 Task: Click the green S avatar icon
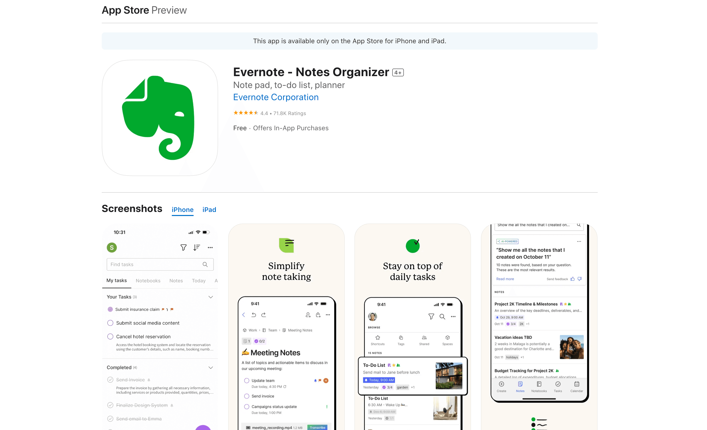point(112,248)
